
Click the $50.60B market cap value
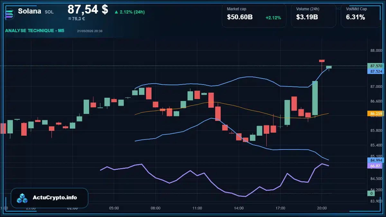(240, 17)
